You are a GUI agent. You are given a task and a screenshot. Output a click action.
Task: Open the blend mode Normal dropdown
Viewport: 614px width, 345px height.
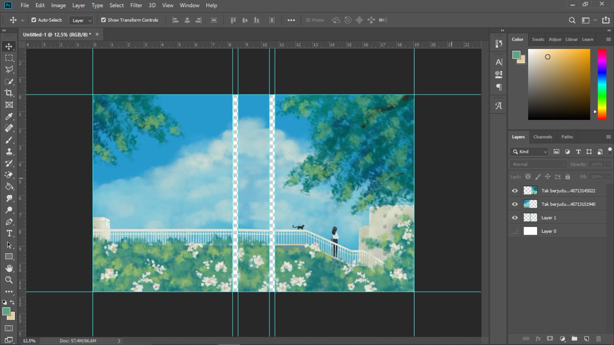tap(539, 164)
